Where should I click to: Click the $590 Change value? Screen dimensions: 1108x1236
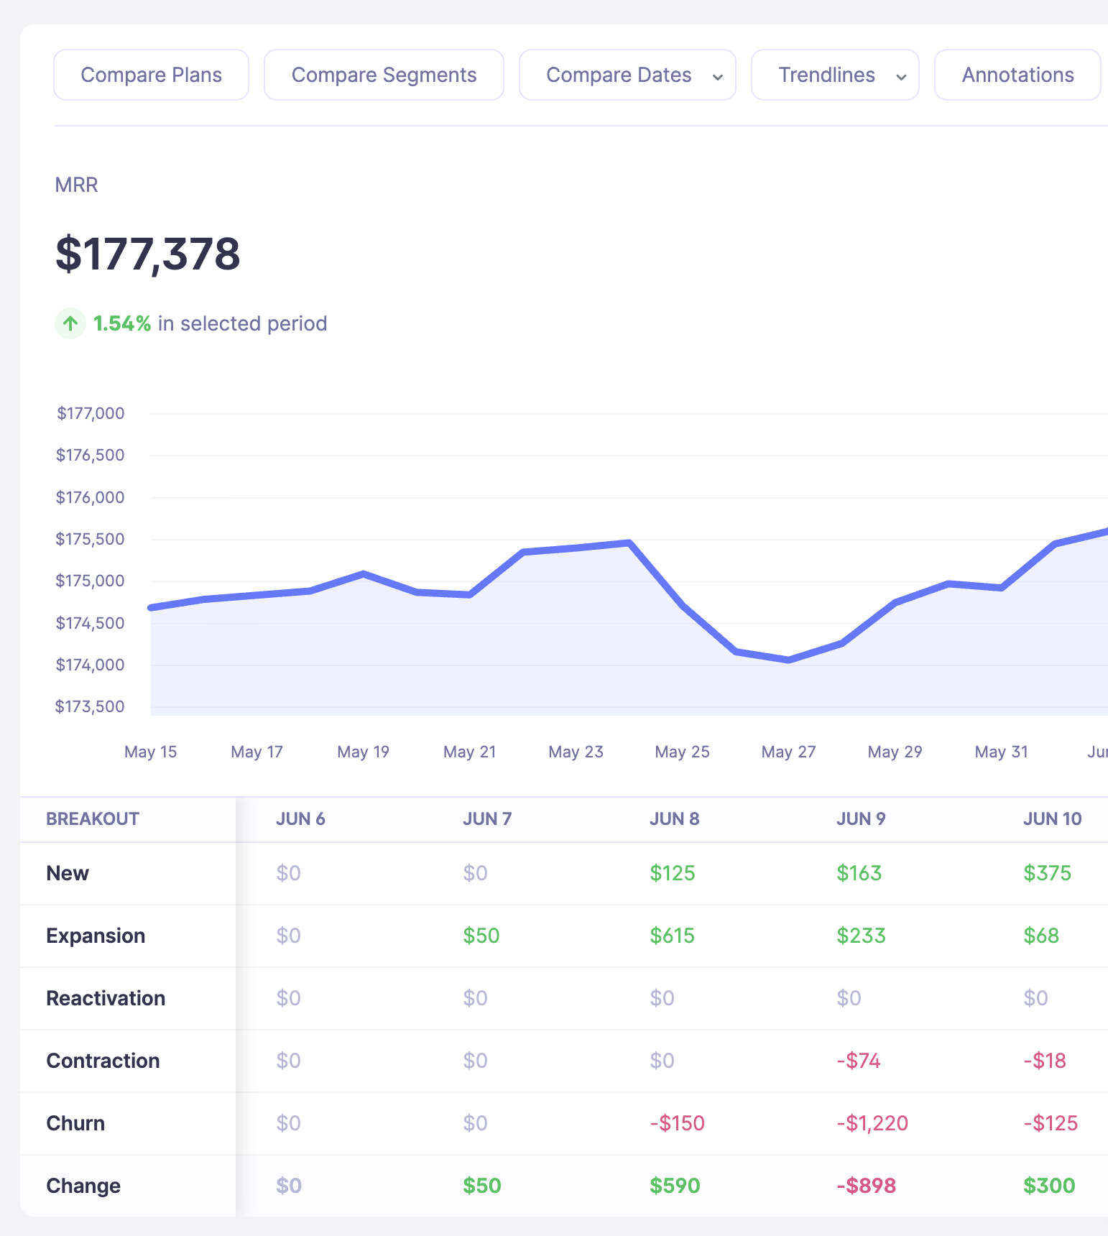tap(675, 1186)
